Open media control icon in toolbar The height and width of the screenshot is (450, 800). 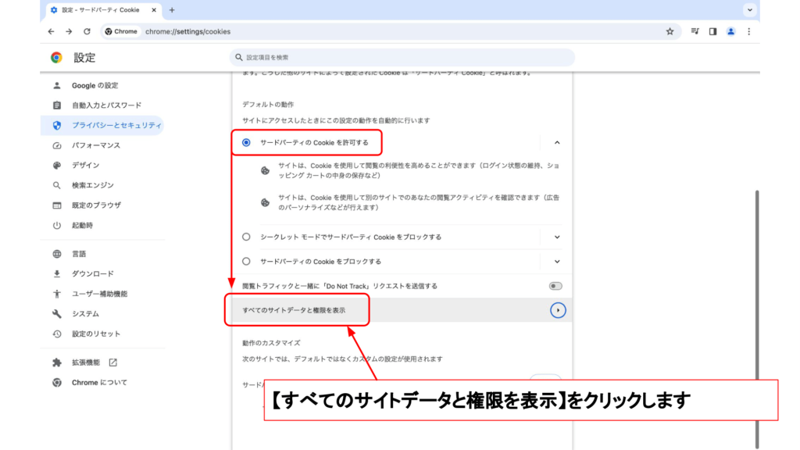pos(695,31)
